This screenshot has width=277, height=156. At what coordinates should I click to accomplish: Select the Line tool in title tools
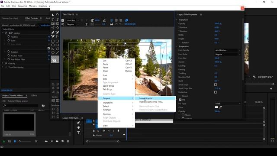[x=57, y=52]
